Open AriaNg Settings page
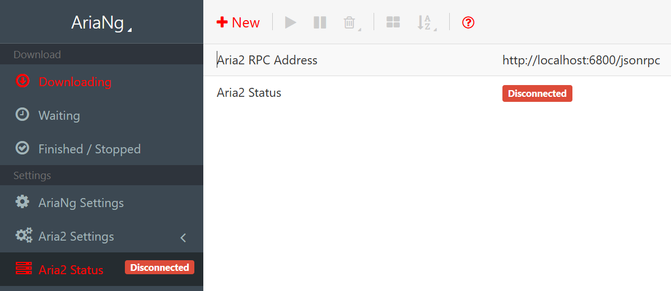This screenshot has width=671, height=291. (101, 202)
